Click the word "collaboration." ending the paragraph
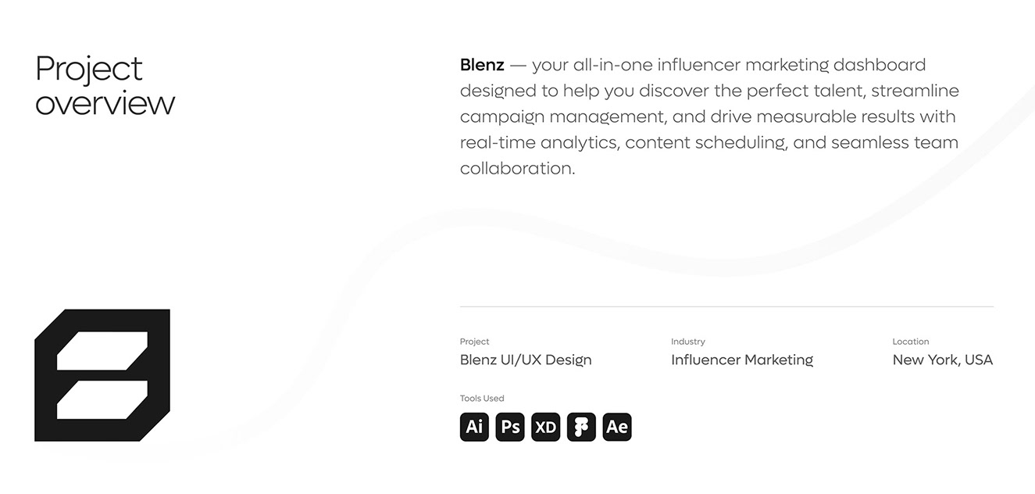This screenshot has width=1035, height=494. (517, 168)
